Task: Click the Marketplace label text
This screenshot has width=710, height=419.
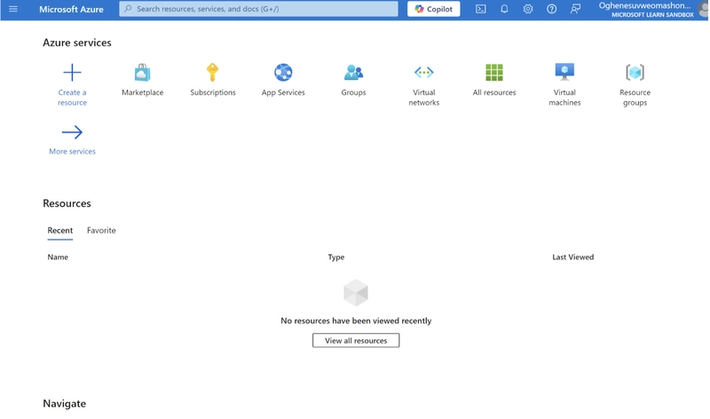Action: [x=142, y=92]
